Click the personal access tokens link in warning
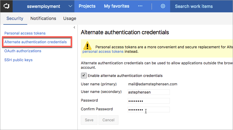233x130 pixels. point(103,51)
